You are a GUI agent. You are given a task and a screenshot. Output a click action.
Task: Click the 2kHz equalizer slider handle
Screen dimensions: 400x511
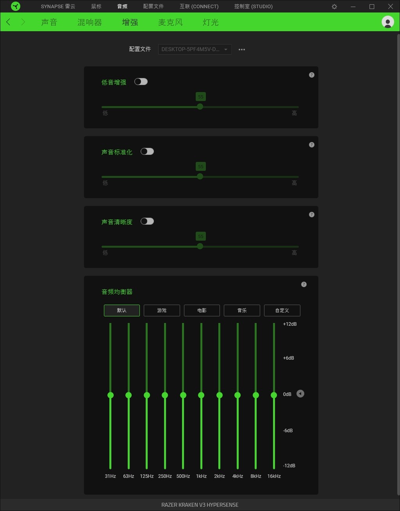click(x=220, y=395)
